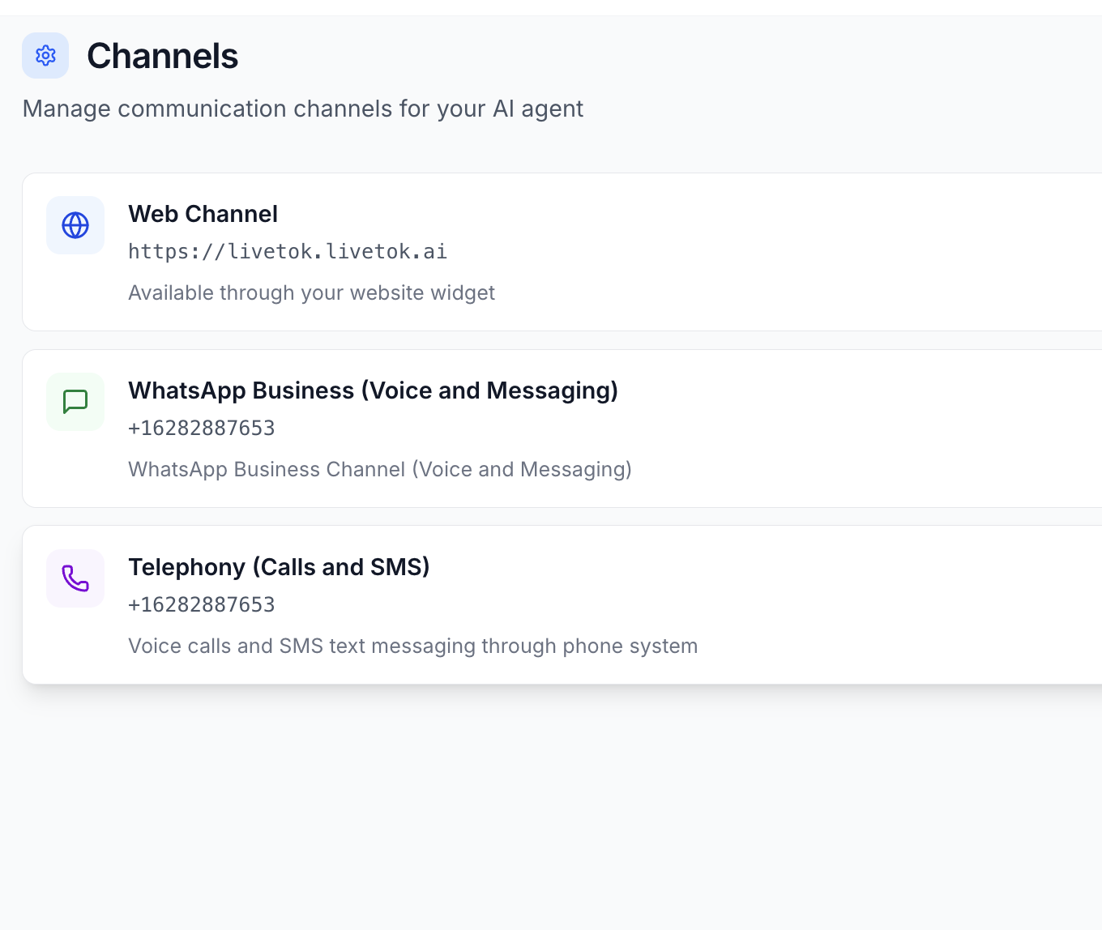Click the Channels page heading
Image resolution: width=1102 pixels, height=930 pixels.
pos(162,55)
